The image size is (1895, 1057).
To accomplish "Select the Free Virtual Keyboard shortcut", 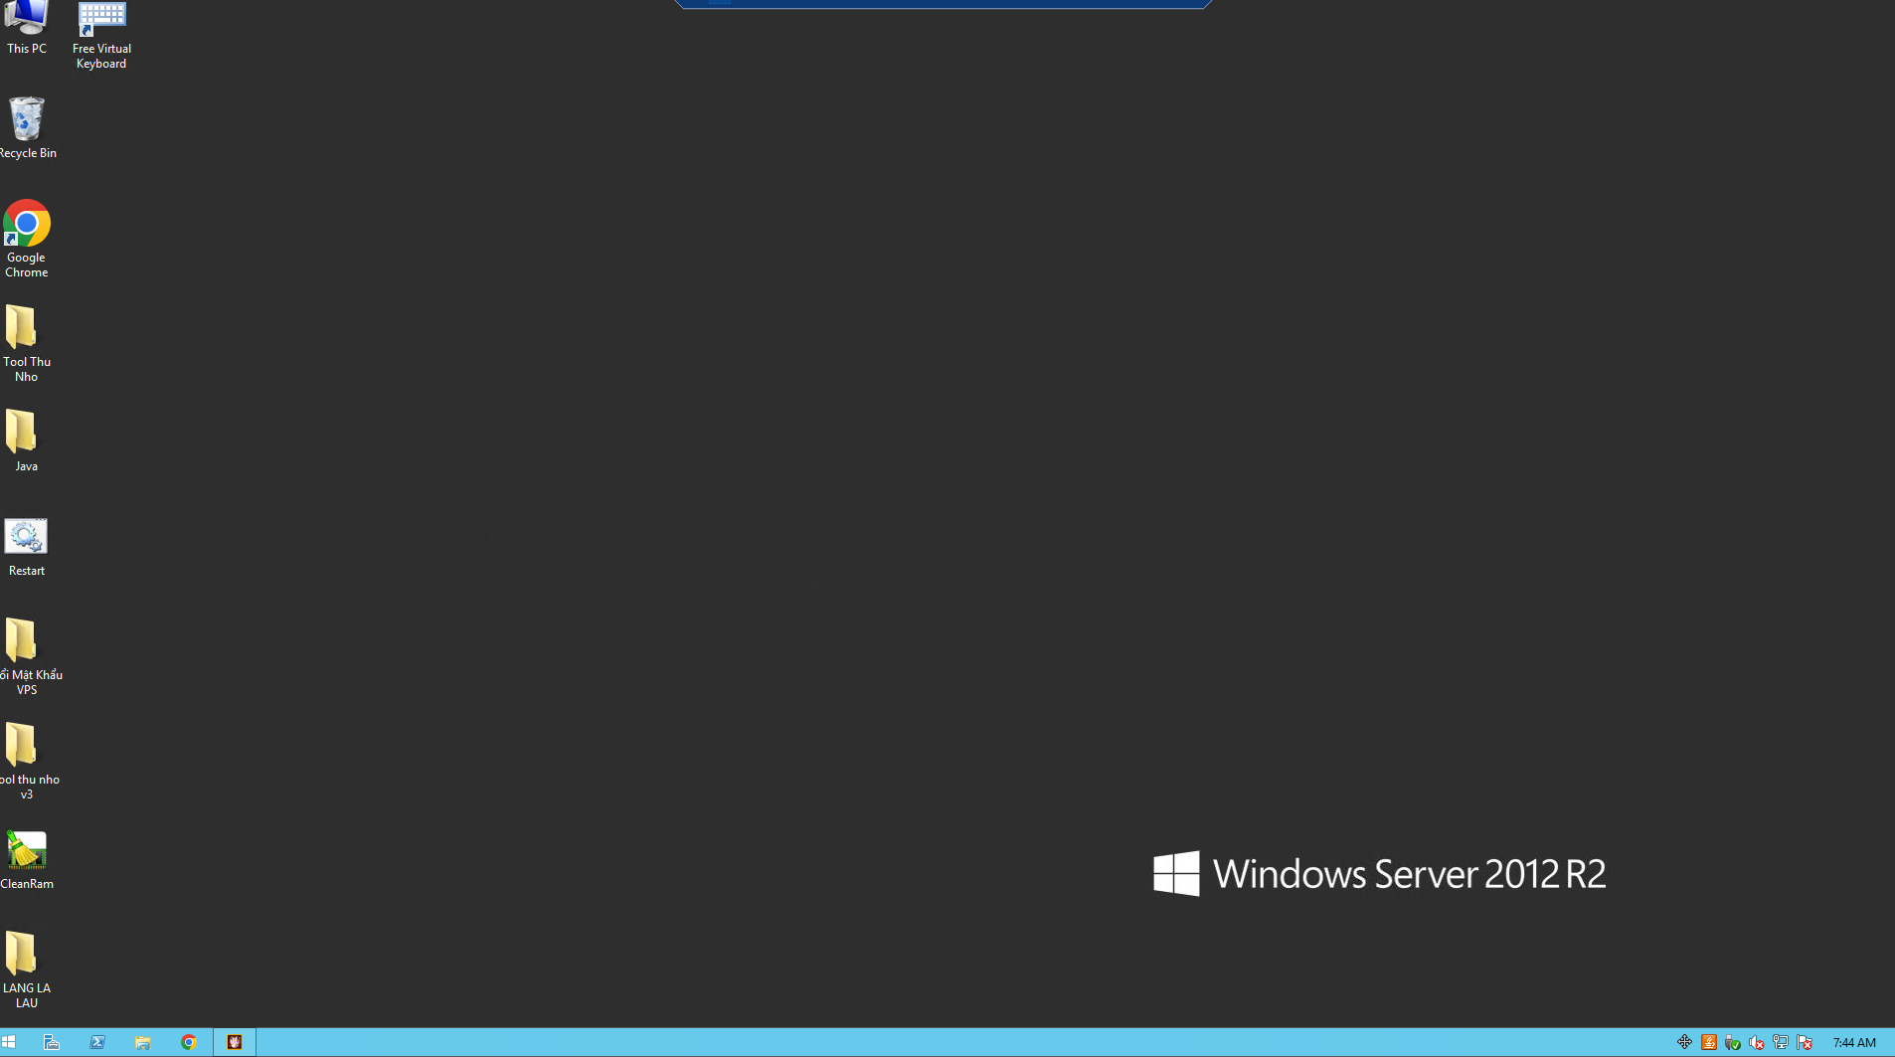I will [101, 34].
